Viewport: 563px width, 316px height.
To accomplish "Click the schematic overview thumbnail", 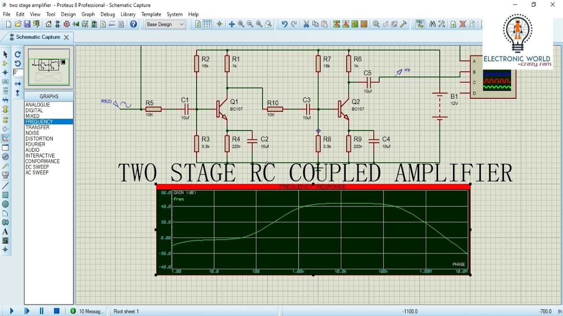I will 49,66.
